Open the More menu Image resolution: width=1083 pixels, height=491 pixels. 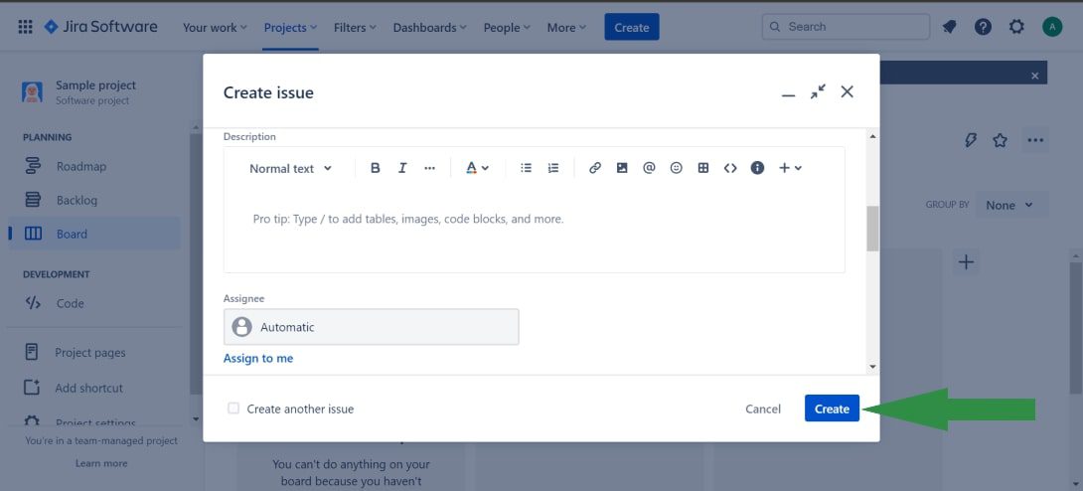click(x=566, y=28)
